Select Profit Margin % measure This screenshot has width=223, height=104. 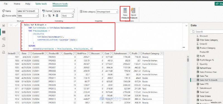point(207,60)
